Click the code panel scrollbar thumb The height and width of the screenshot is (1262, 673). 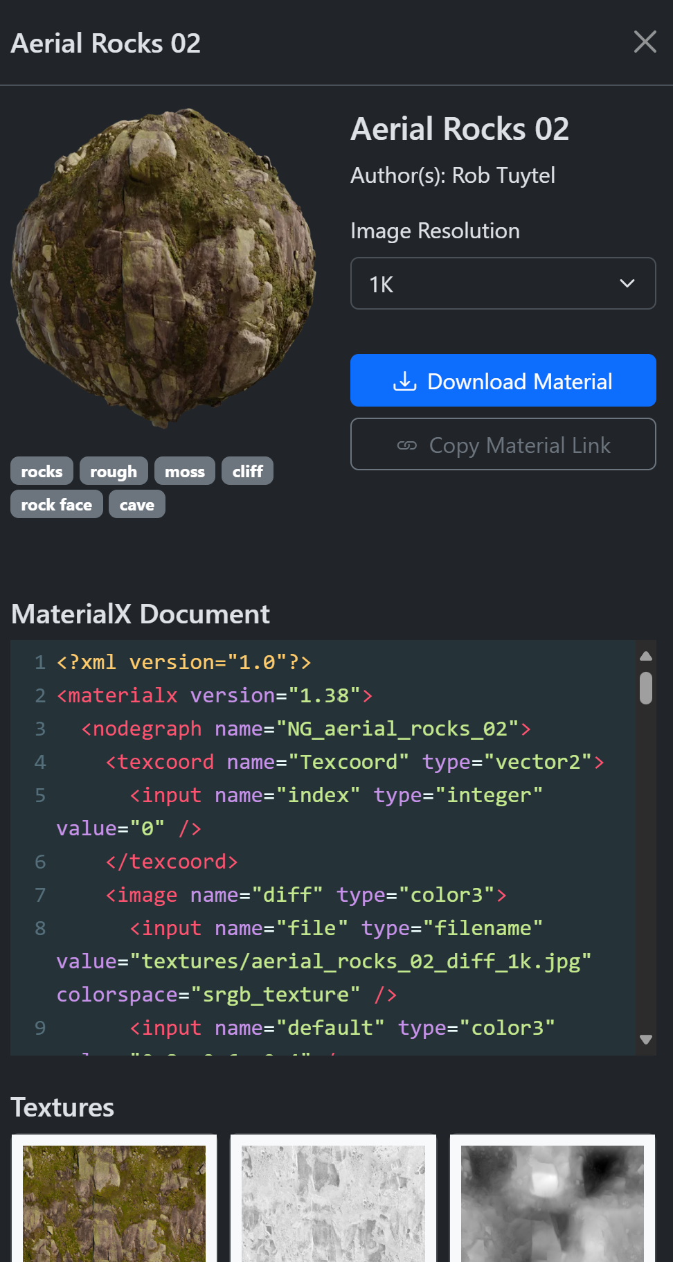coord(645,688)
